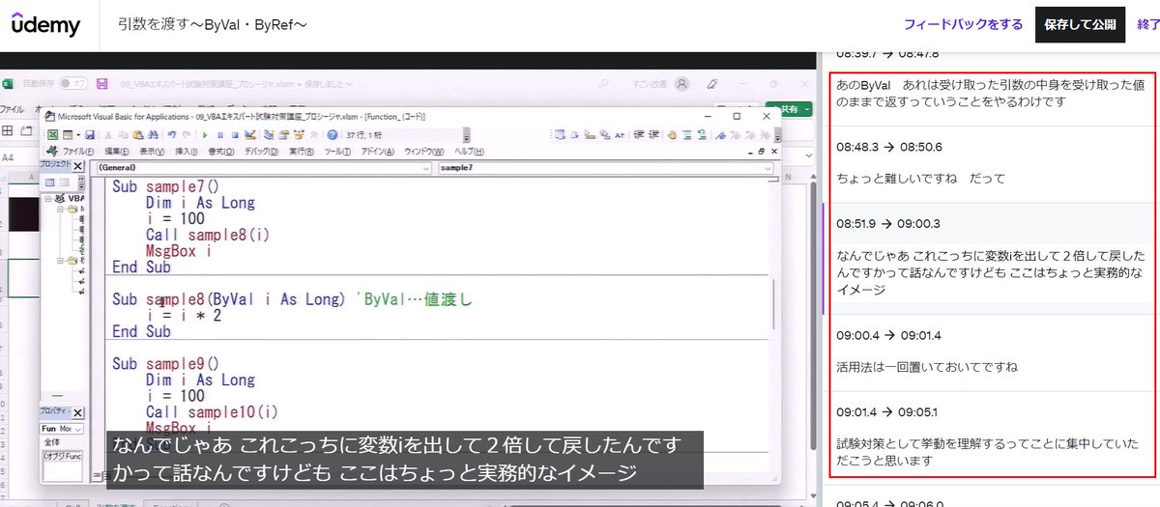Click the Comment Block icon
Image resolution: width=1160 pixels, height=507 pixels.
[688, 134]
